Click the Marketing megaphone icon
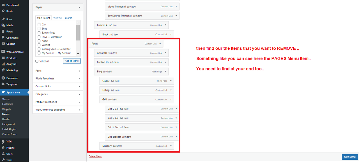This screenshot has height=162, width=359. pyautogui.click(x=3, y=70)
